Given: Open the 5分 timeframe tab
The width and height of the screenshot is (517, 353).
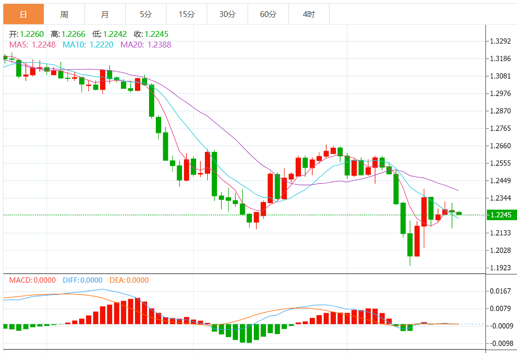Looking at the screenshot, I should tap(146, 14).
